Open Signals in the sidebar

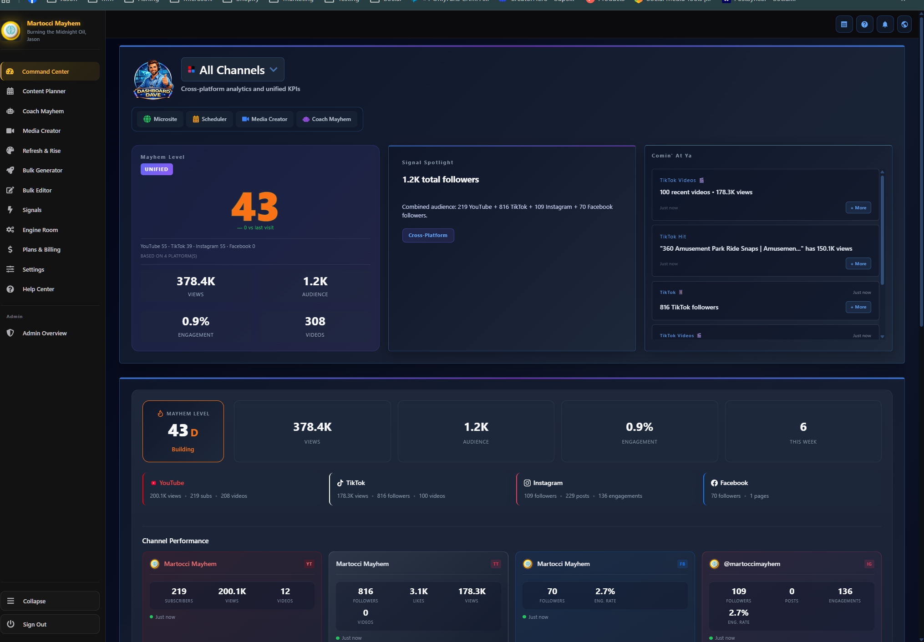[x=32, y=210]
